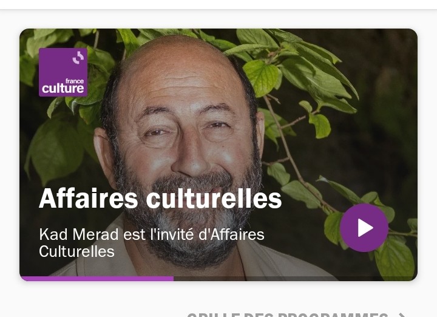Click the 'Culturelles' second line of subtitle
The image size is (437, 317).
[x=76, y=251]
